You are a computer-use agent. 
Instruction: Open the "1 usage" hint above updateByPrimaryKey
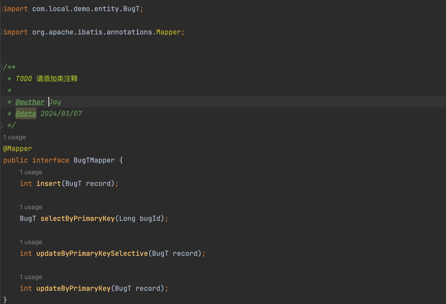[x=31, y=277]
